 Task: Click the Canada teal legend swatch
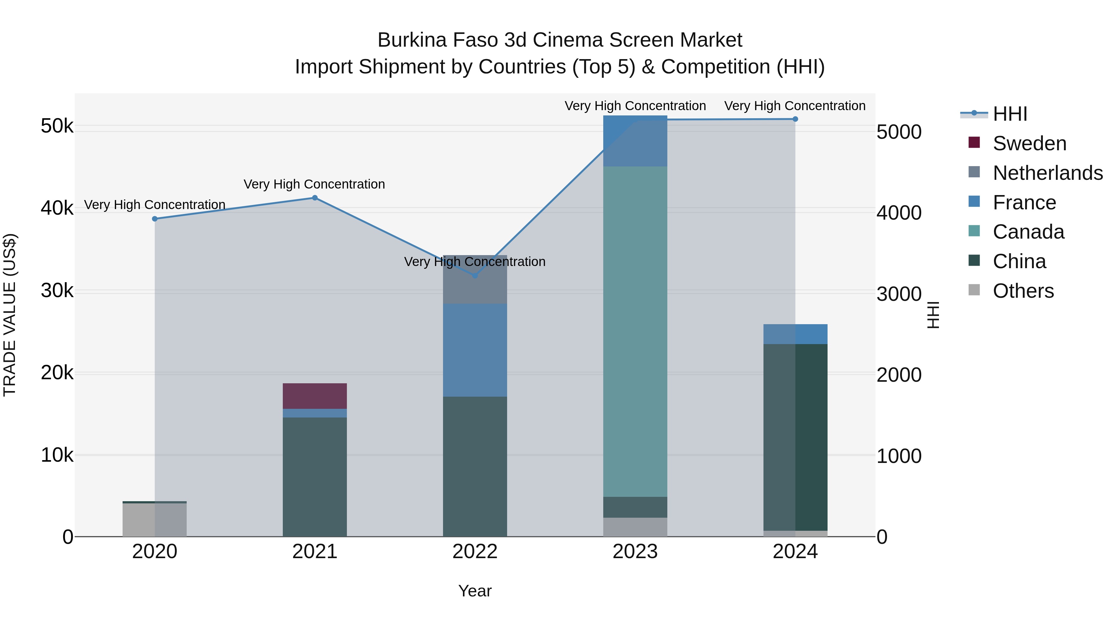click(974, 231)
